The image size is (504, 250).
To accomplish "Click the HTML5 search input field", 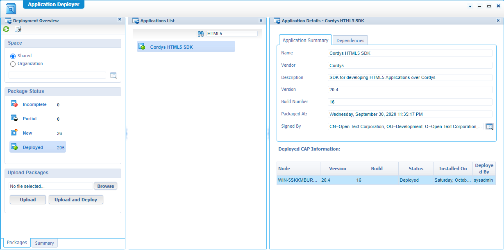I will 232,34.
